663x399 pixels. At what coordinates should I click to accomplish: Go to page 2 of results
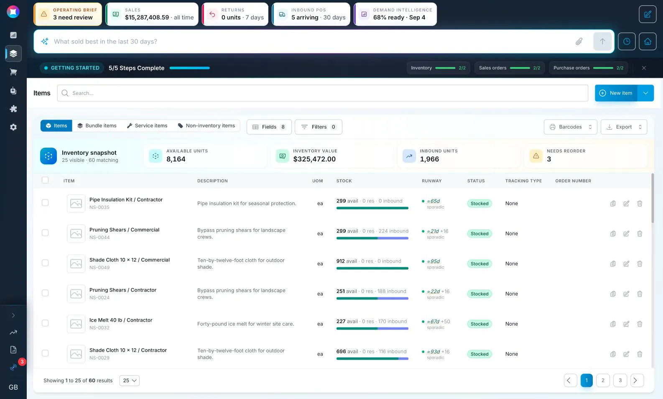[603, 381]
